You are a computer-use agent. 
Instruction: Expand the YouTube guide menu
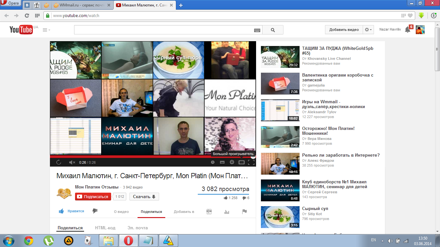(x=46, y=30)
